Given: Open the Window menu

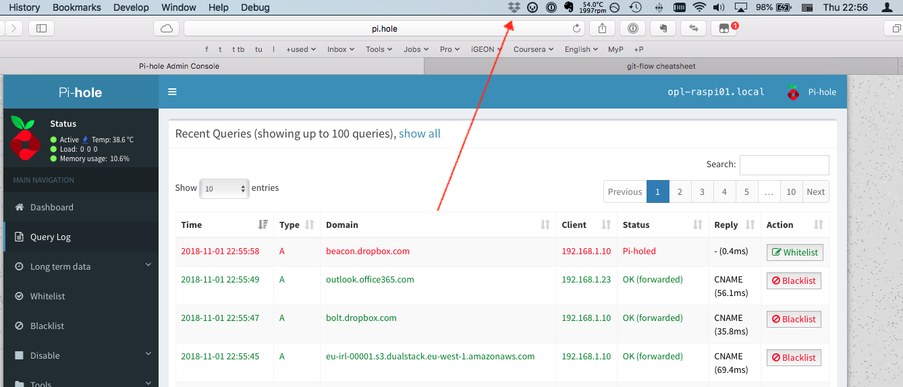Looking at the screenshot, I should [179, 7].
